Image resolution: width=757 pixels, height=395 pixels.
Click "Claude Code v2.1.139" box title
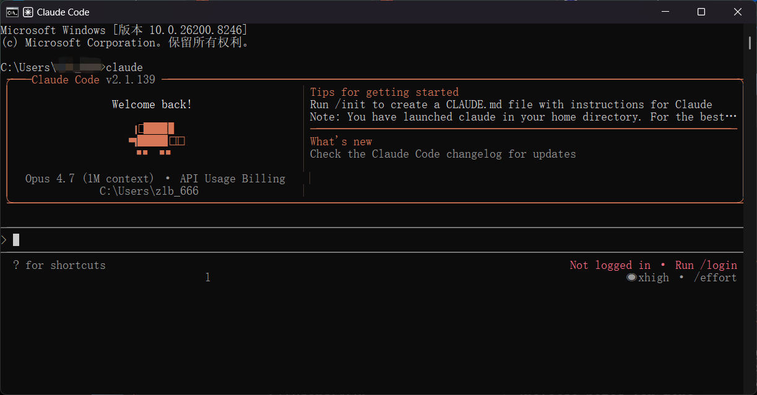click(x=93, y=80)
